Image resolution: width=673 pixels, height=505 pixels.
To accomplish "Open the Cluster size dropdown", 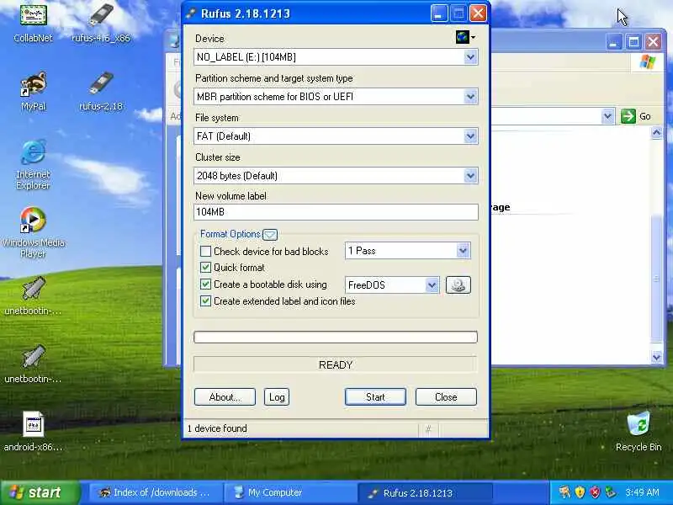I will coord(470,176).
